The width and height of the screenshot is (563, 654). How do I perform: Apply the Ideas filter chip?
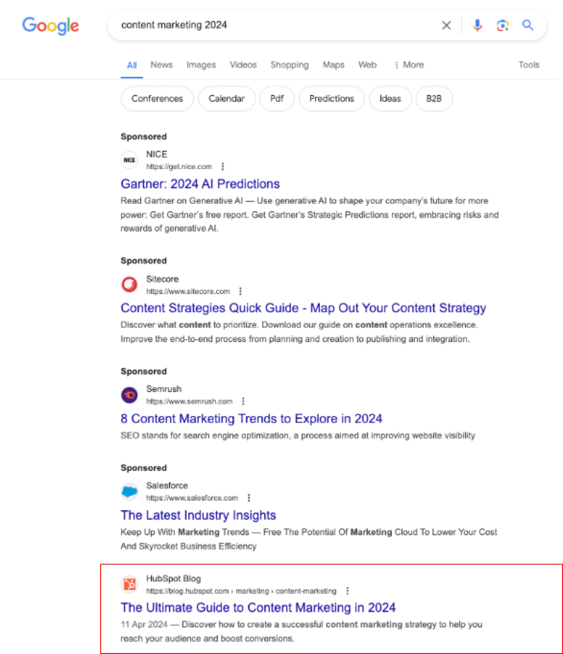pyautogui.click(x=390, y=99)
